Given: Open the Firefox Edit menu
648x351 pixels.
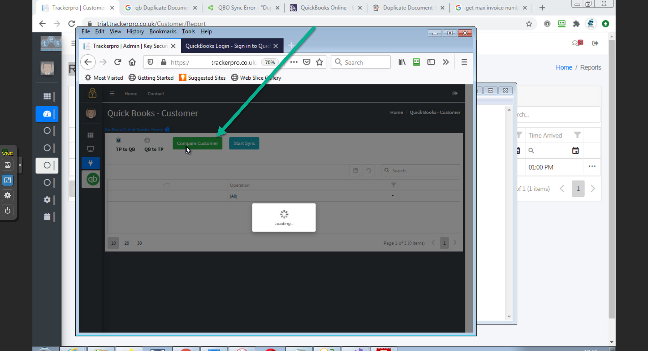Looking at the screenshot, I should (x=100, y=31).
